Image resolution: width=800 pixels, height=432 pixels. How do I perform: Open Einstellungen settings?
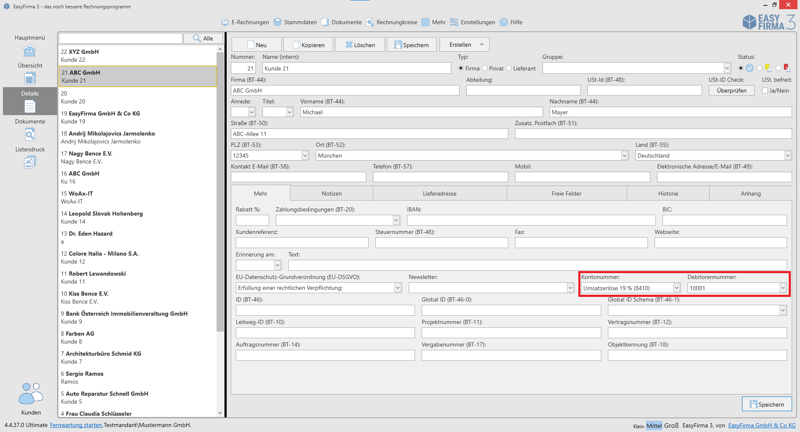(473, 22)
